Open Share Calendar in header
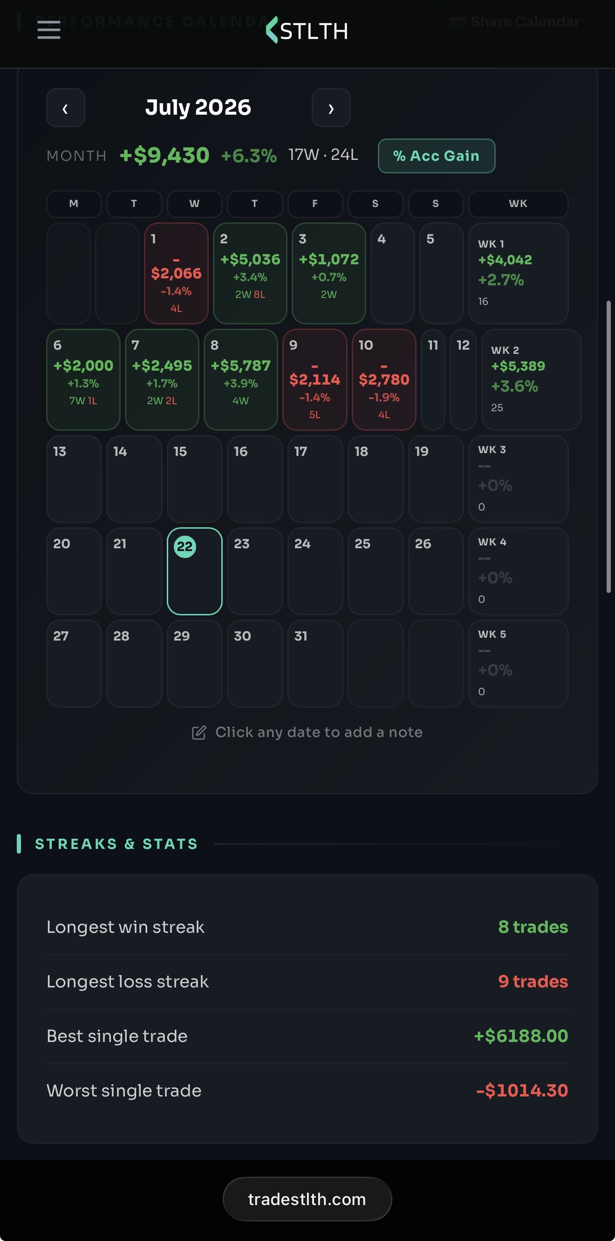The image size is (615, 1241). pyautogui.click(x=514, y=22)
